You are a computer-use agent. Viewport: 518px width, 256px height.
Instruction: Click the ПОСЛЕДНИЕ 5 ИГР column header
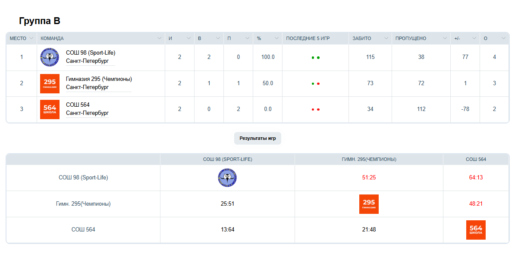(x=308, y=38)
